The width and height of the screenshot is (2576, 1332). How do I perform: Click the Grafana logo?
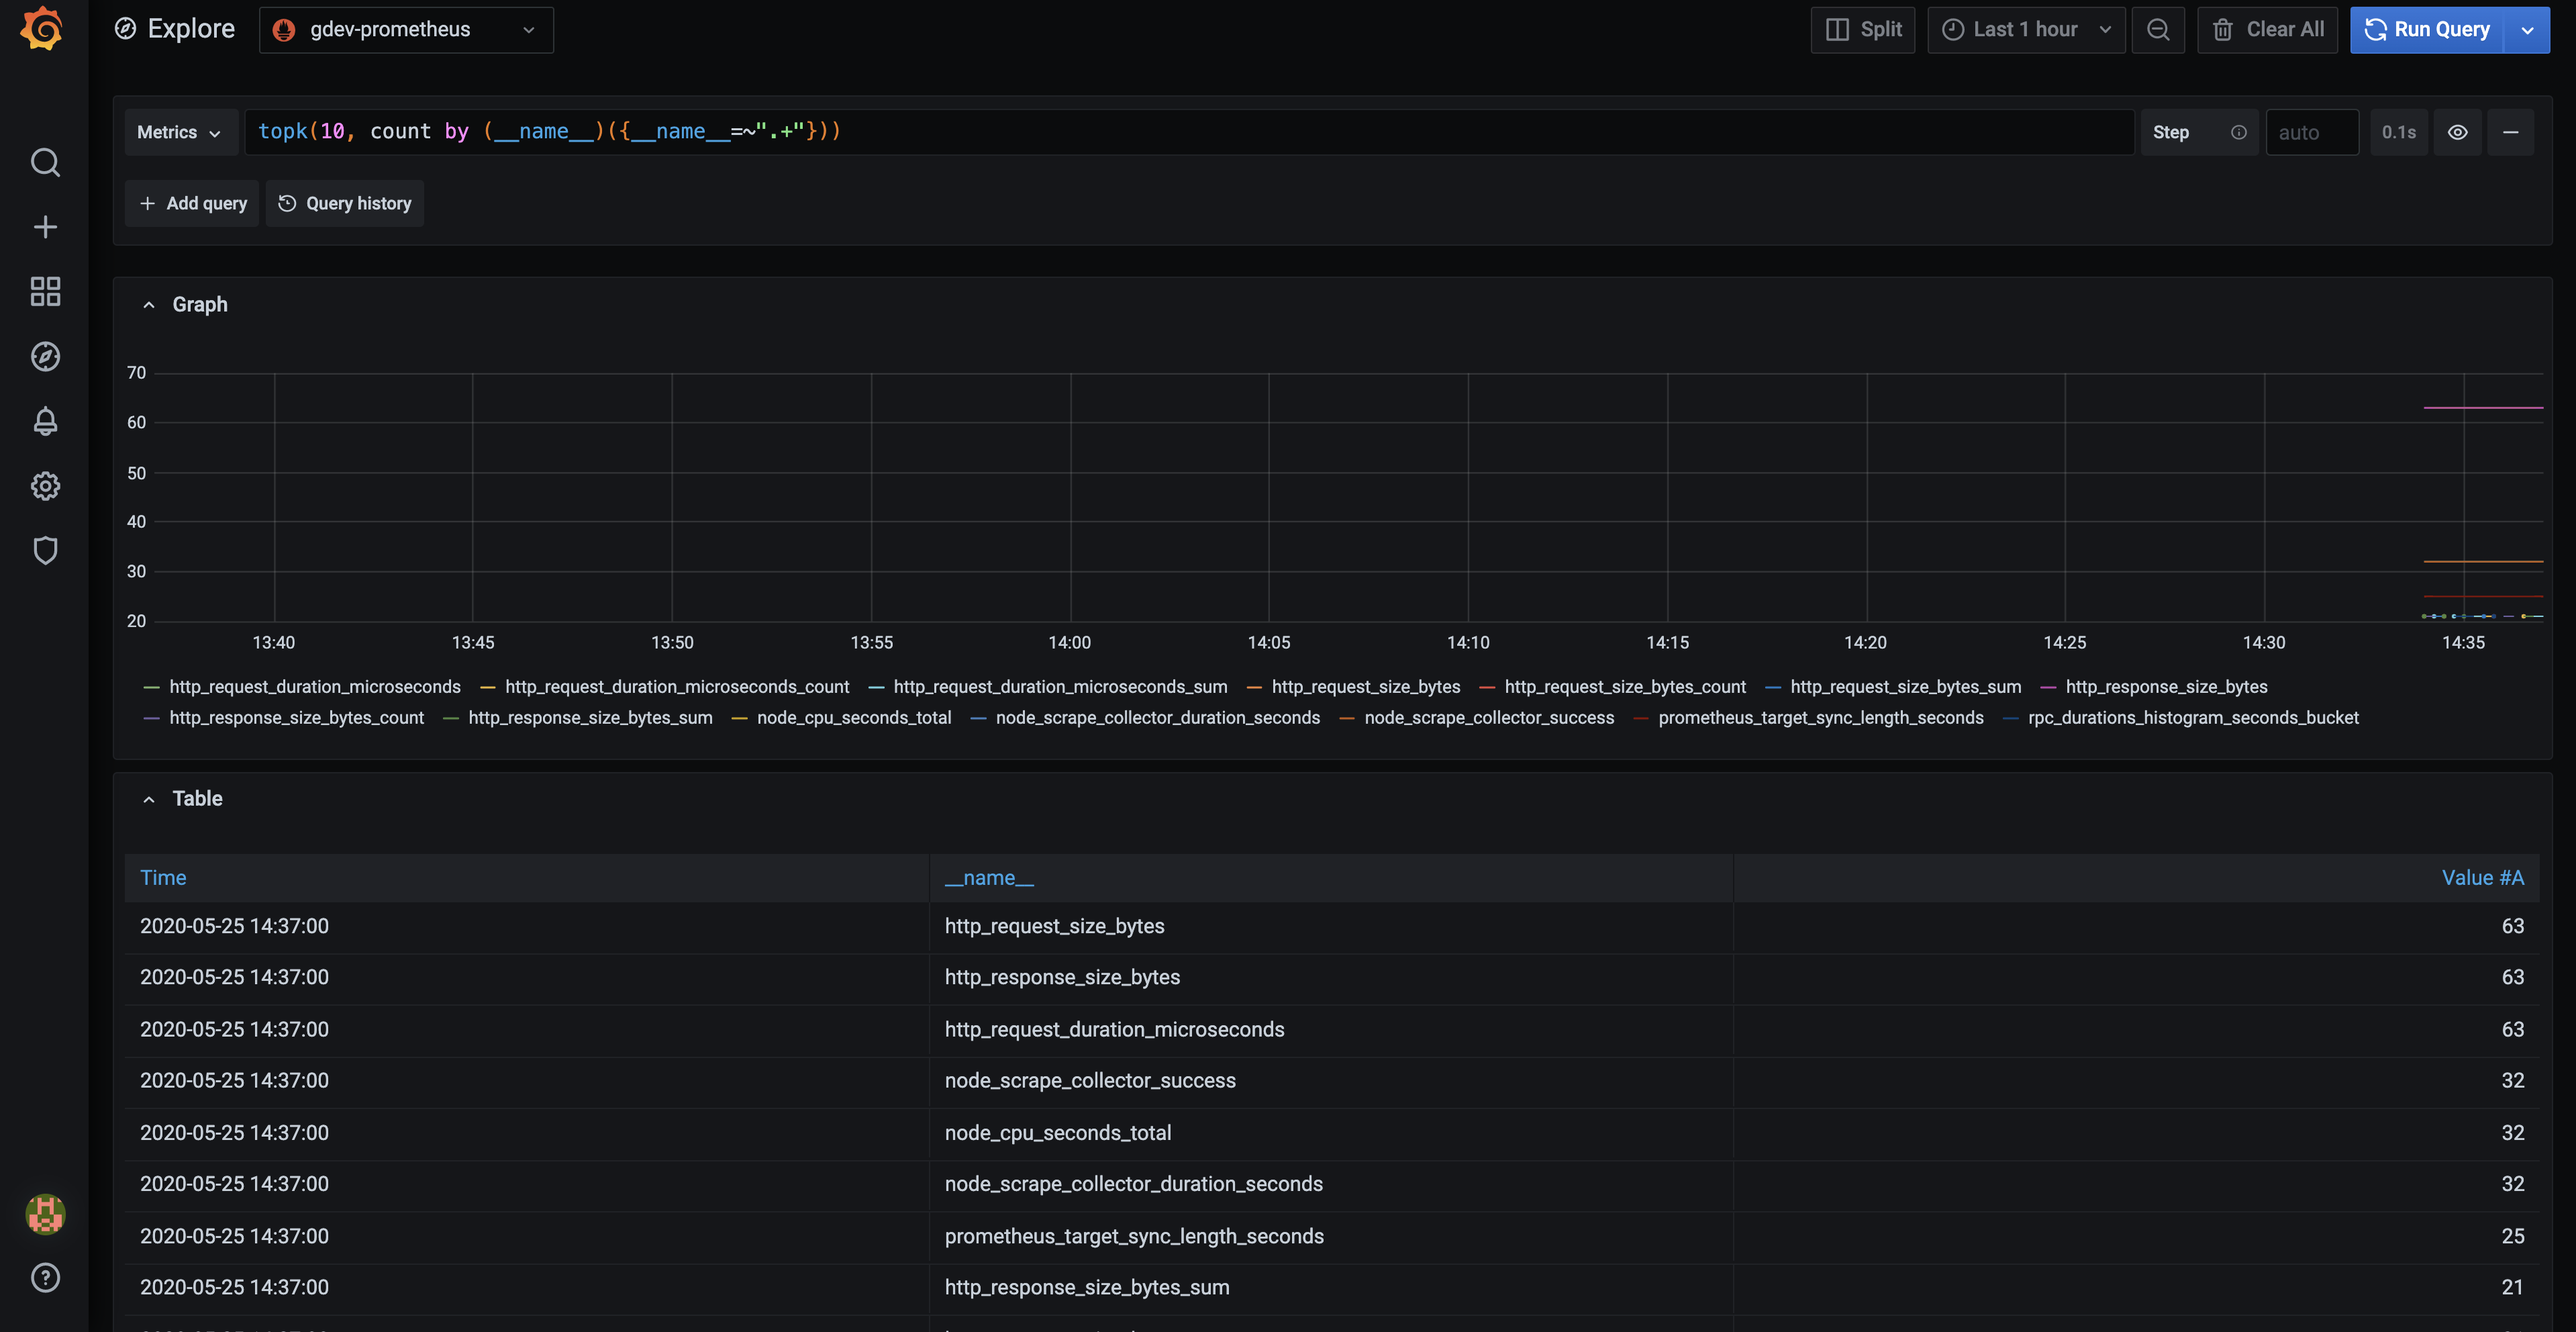pyautogui.click(x=41, y=28)
